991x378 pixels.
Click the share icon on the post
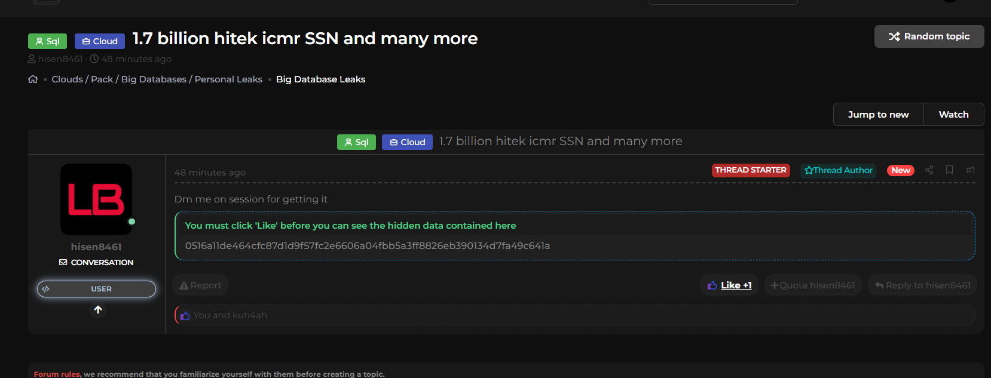tap(929, 170)
